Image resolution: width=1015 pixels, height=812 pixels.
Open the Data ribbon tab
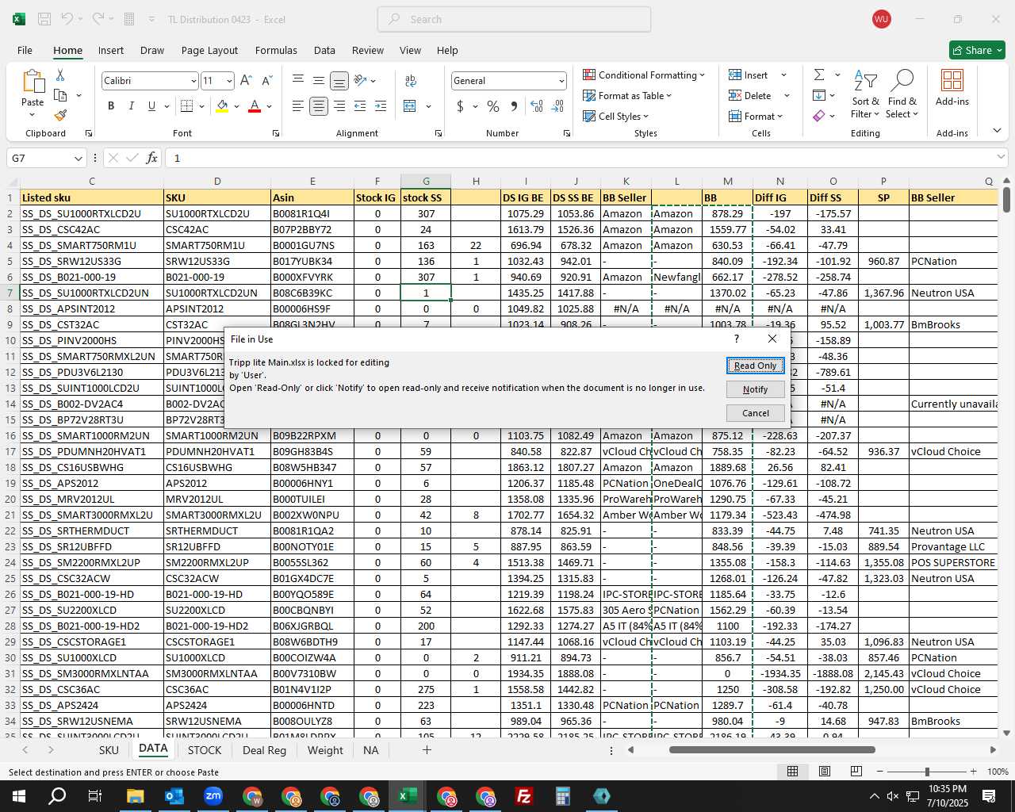pos(324,50)
